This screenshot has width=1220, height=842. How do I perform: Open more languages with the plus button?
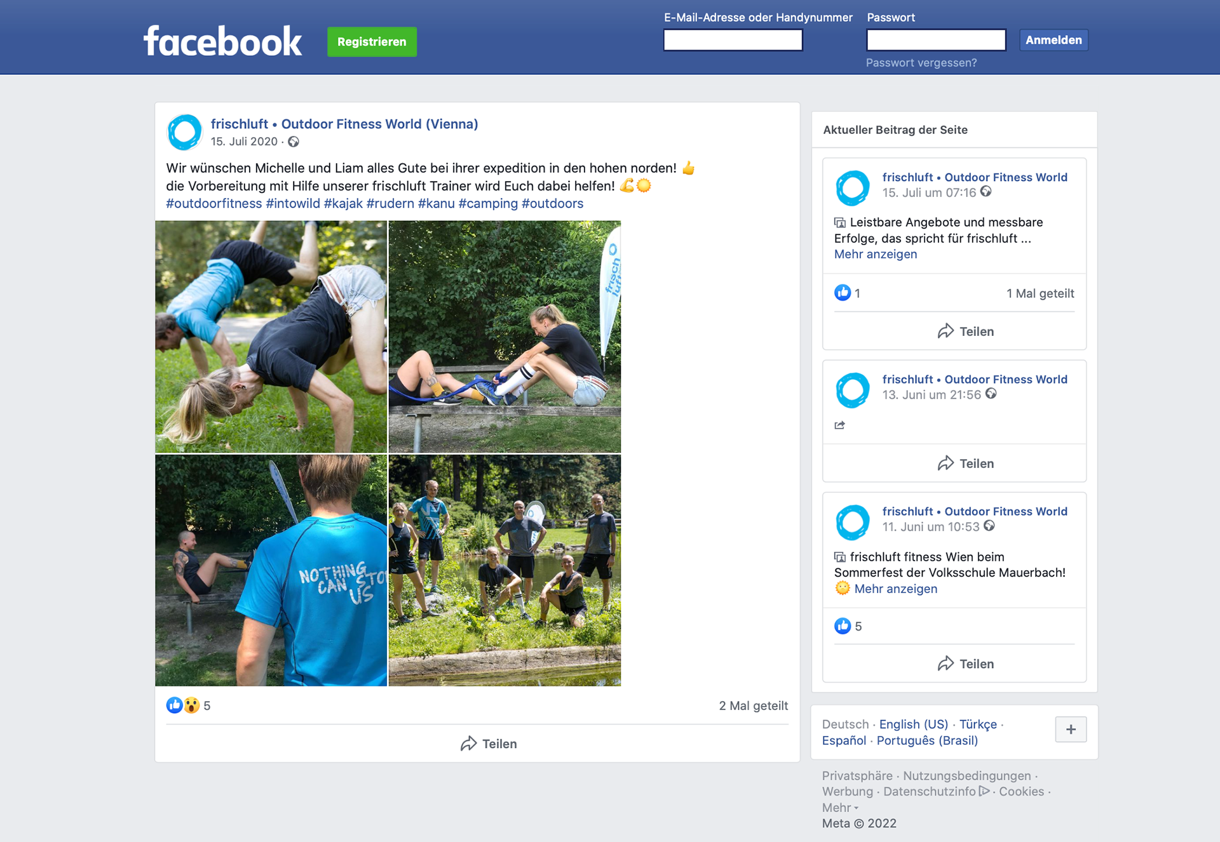(1071, 729)
